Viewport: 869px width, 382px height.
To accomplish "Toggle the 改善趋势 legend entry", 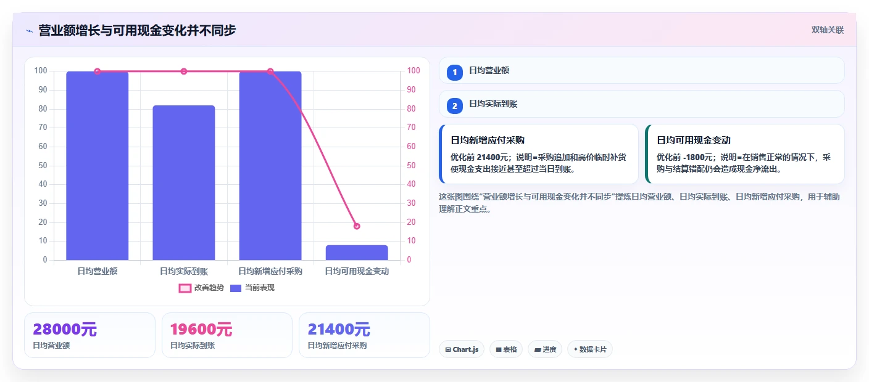I will click(x=201, y=288).
